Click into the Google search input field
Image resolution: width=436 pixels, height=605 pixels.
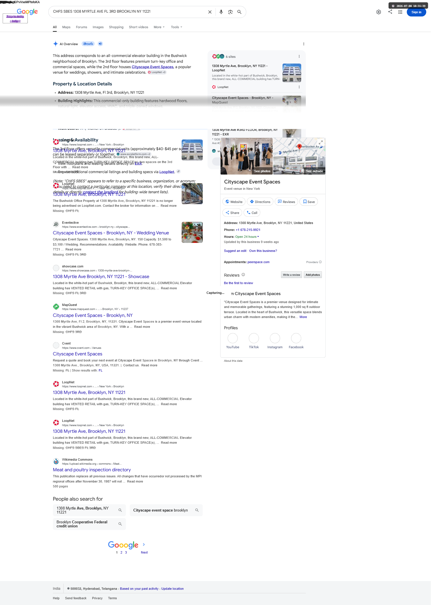(x=128, y=12)
